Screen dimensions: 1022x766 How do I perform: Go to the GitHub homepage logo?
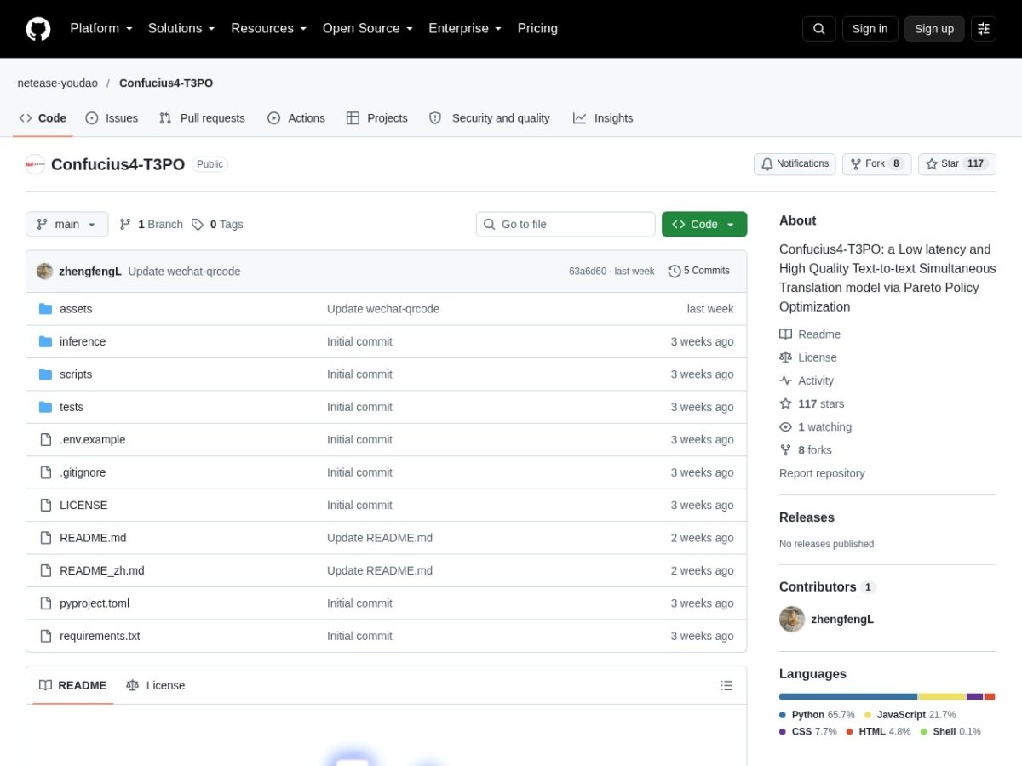tap(38, 29)
